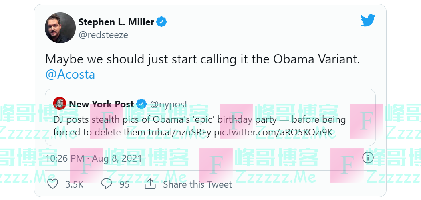Click the 10:26 PM · Aug 8, 2021 timestamp
421x200 pixels.
tap(93, 158)
